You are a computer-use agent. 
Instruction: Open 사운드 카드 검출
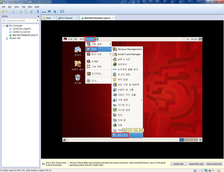[x=127, y=95]
